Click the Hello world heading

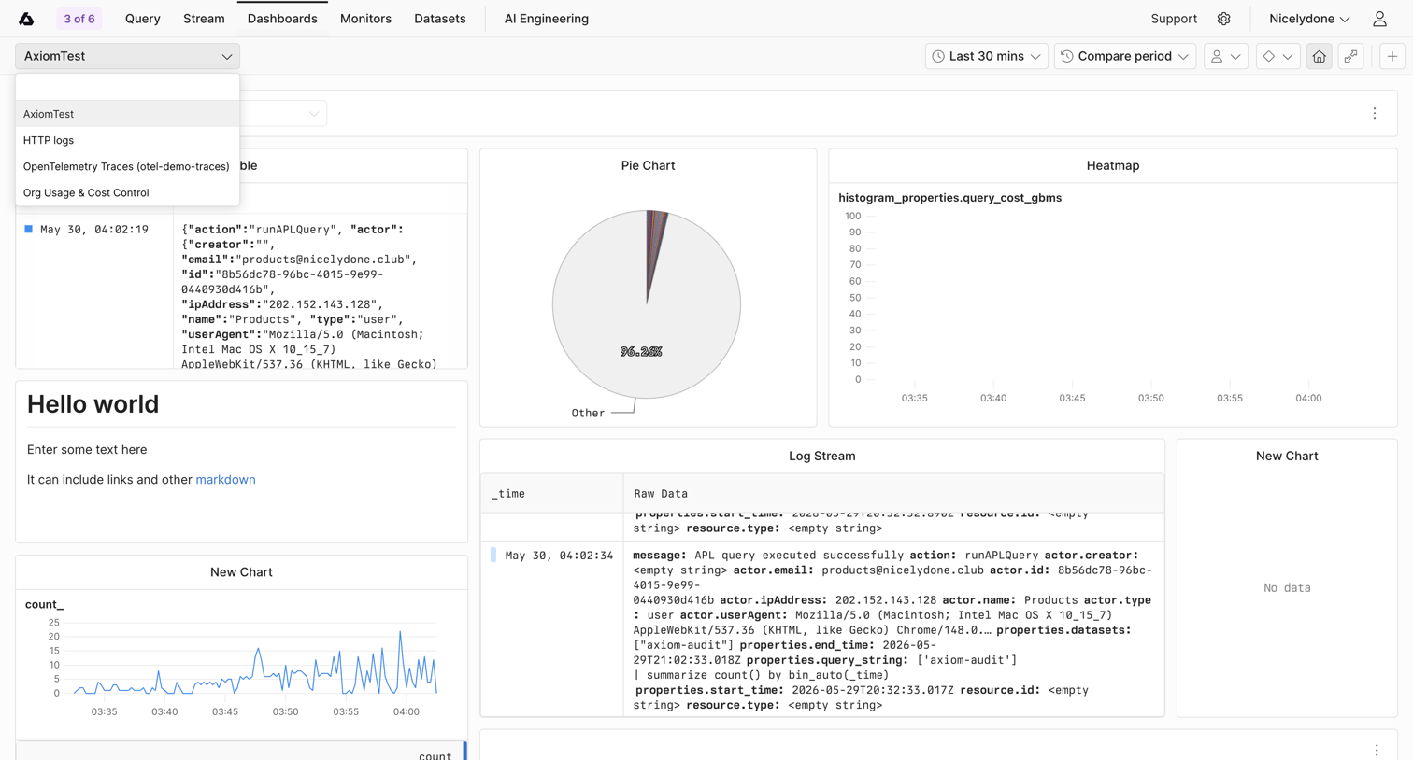point(93,404)
